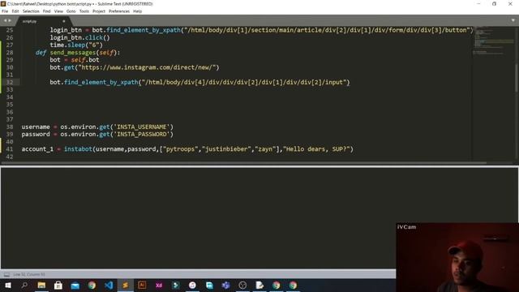
Task: Open the Preferences menu
Action: tap(119, 11)
